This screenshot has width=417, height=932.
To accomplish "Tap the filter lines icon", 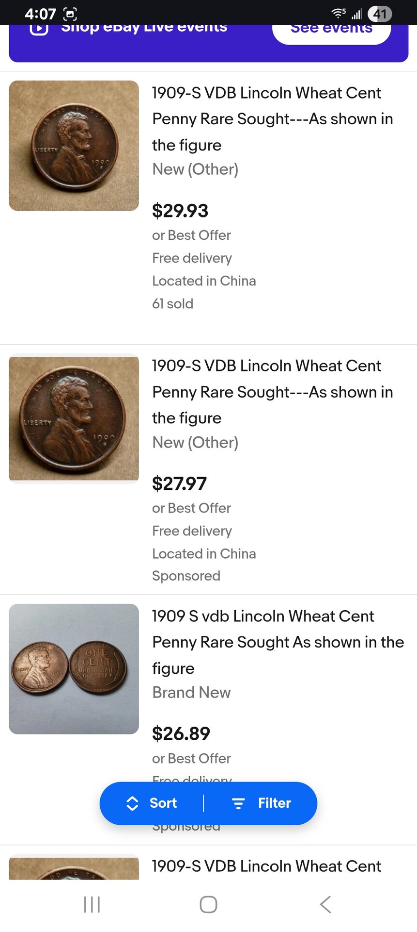I will 238,803.
